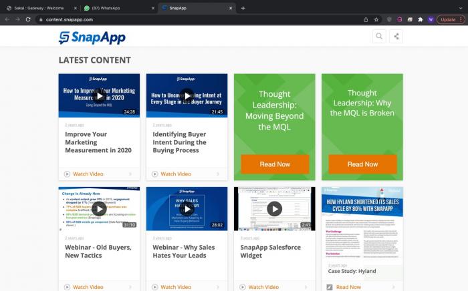The width and height of the screenshot is (468, 291).
Task: Click Read Now on Moving Beyond the MQL
Action: (275, 164)
